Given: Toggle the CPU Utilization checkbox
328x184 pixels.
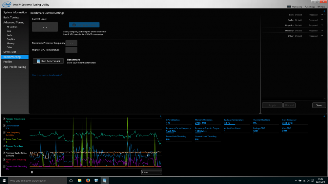Looking at the screenshot, I should point(4,126).
